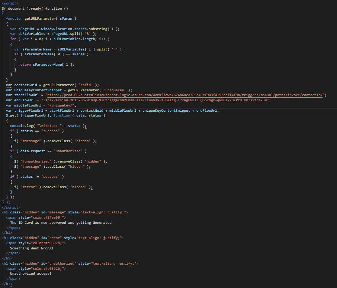The width and height of the screenshot is (337, 288).
Task: Click the 'uniqueKey' string argument
Action: pyautogui.click(x=115, y=90)
